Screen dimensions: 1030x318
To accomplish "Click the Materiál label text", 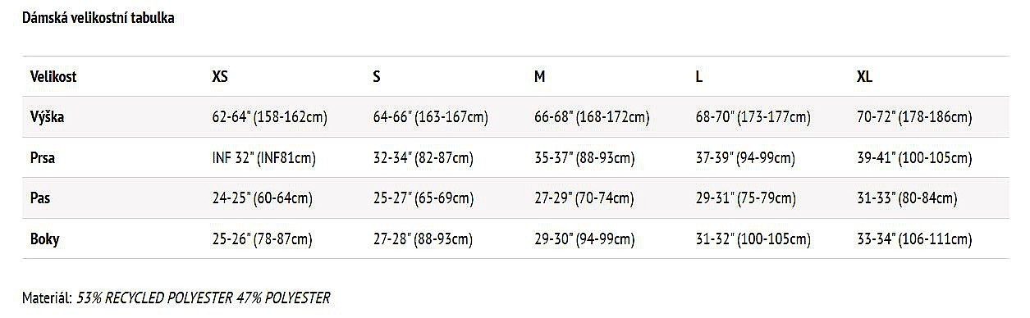I will click(48, 298).
